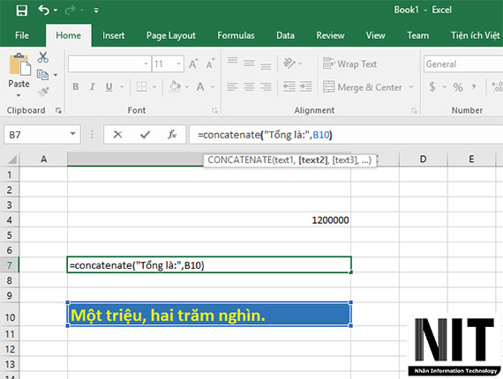This screenshot has width=503, height=379.
Task: Click the Select All corner triangle
Action: tap(11, 160)
